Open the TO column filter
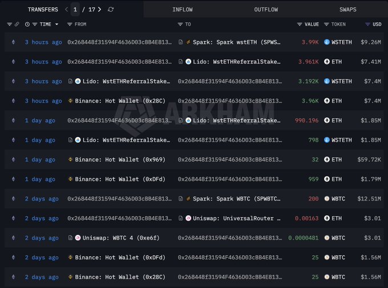 (180, 25)
